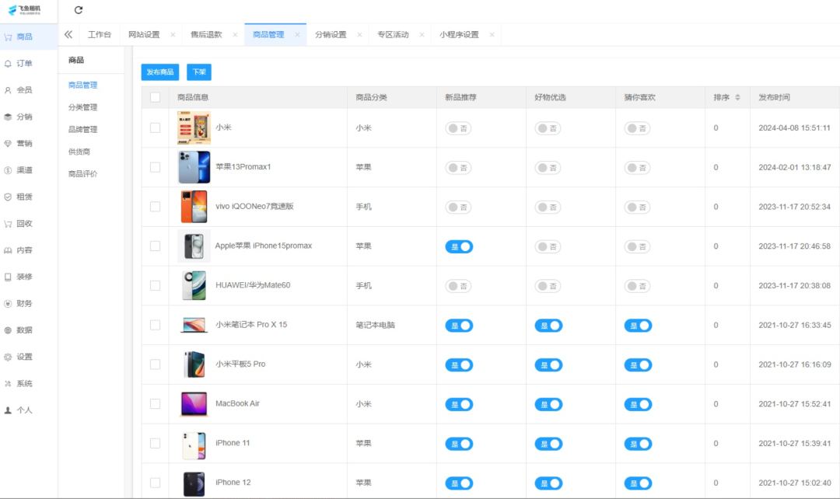Open 装修 in the left sidebar
The image size is (840, 499).
(x=24, y=277)
